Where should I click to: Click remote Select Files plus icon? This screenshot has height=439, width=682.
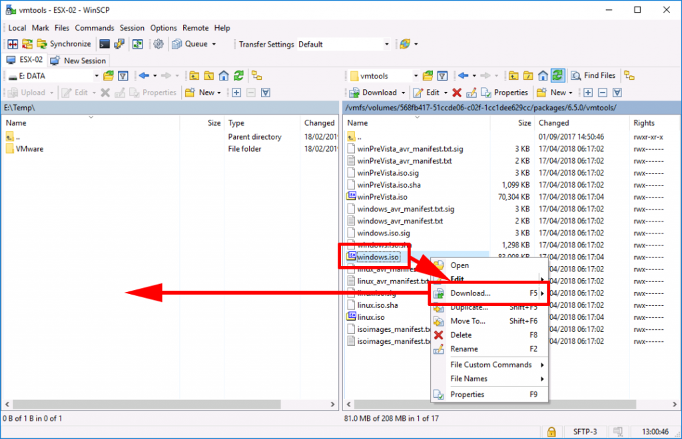(x=587, y=92)
